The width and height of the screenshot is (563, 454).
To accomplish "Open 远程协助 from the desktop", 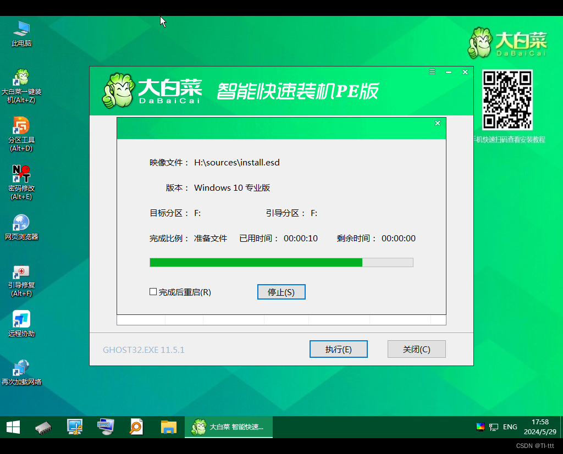I will pos(21,319).
